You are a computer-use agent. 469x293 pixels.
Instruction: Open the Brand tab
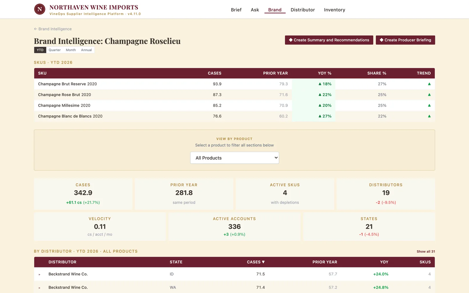point(275,10)
